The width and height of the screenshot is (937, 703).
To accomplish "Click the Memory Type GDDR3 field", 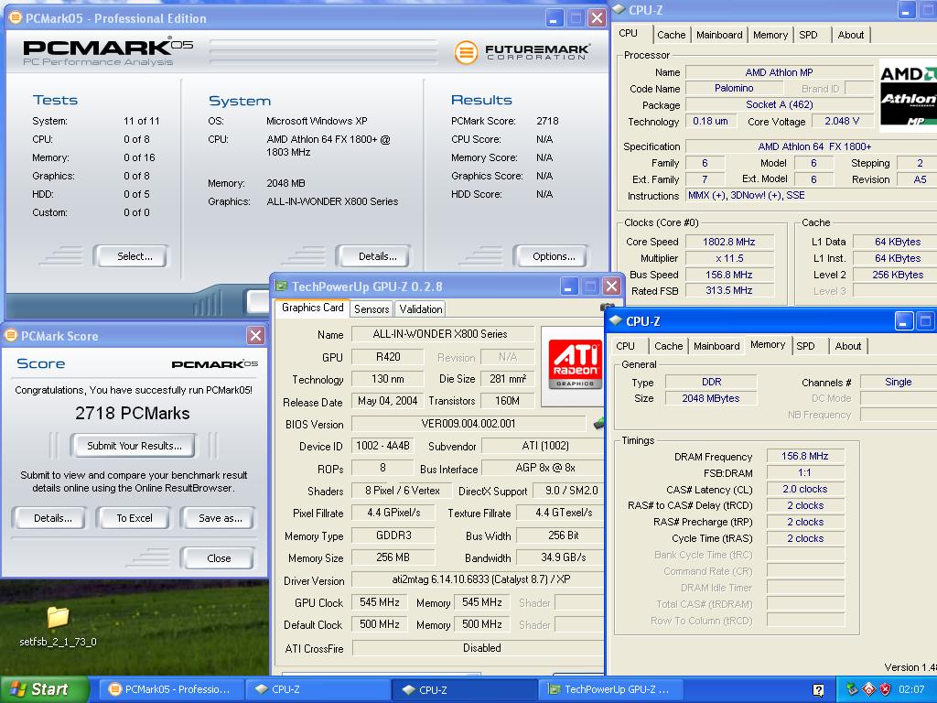I will pos(393,535).
